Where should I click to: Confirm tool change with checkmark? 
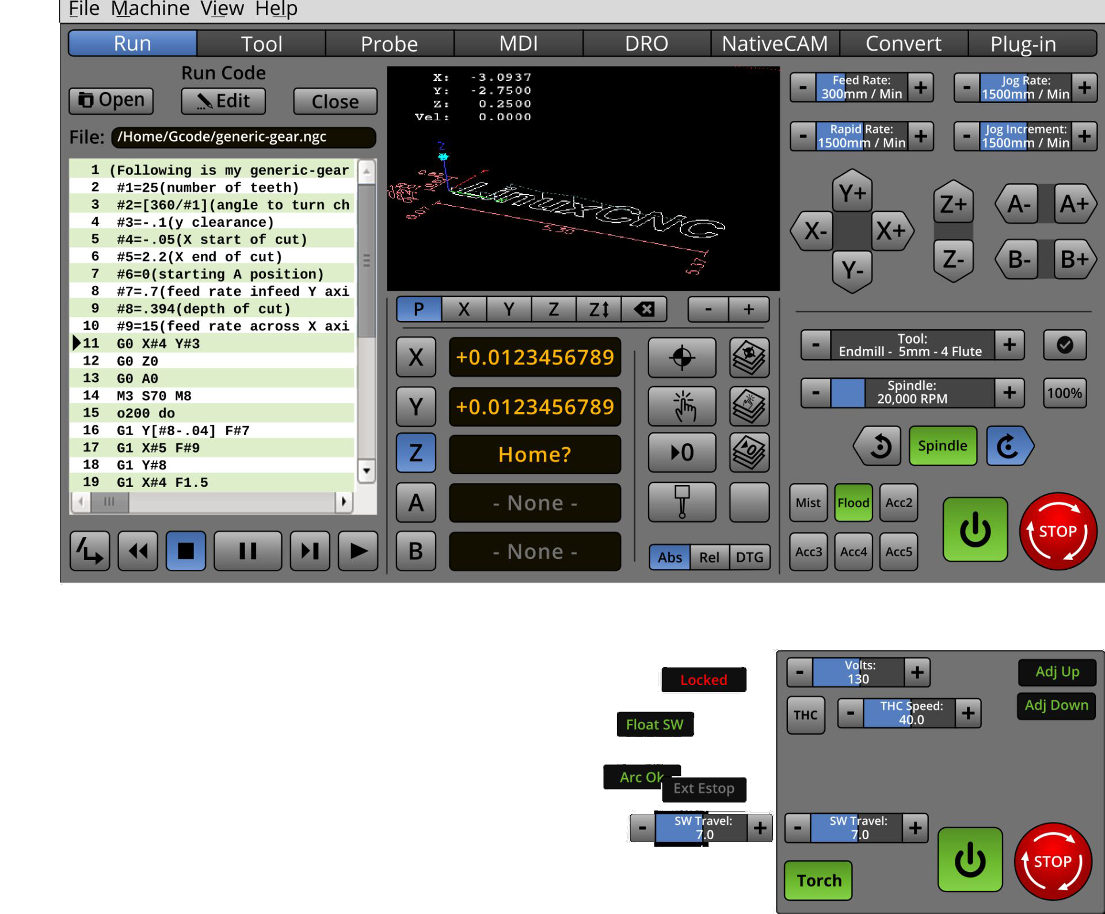1065,345
